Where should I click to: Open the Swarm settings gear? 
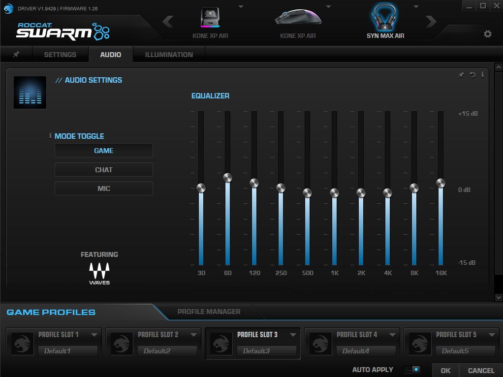tap(488, 33)
